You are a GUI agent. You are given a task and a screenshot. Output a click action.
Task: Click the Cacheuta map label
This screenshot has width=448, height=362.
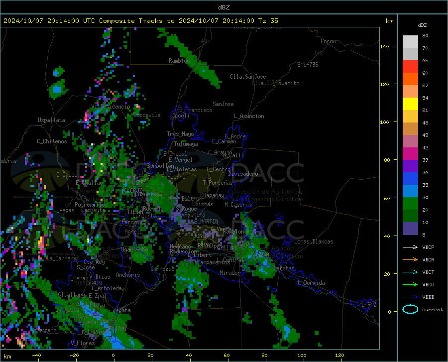[94, 211]
